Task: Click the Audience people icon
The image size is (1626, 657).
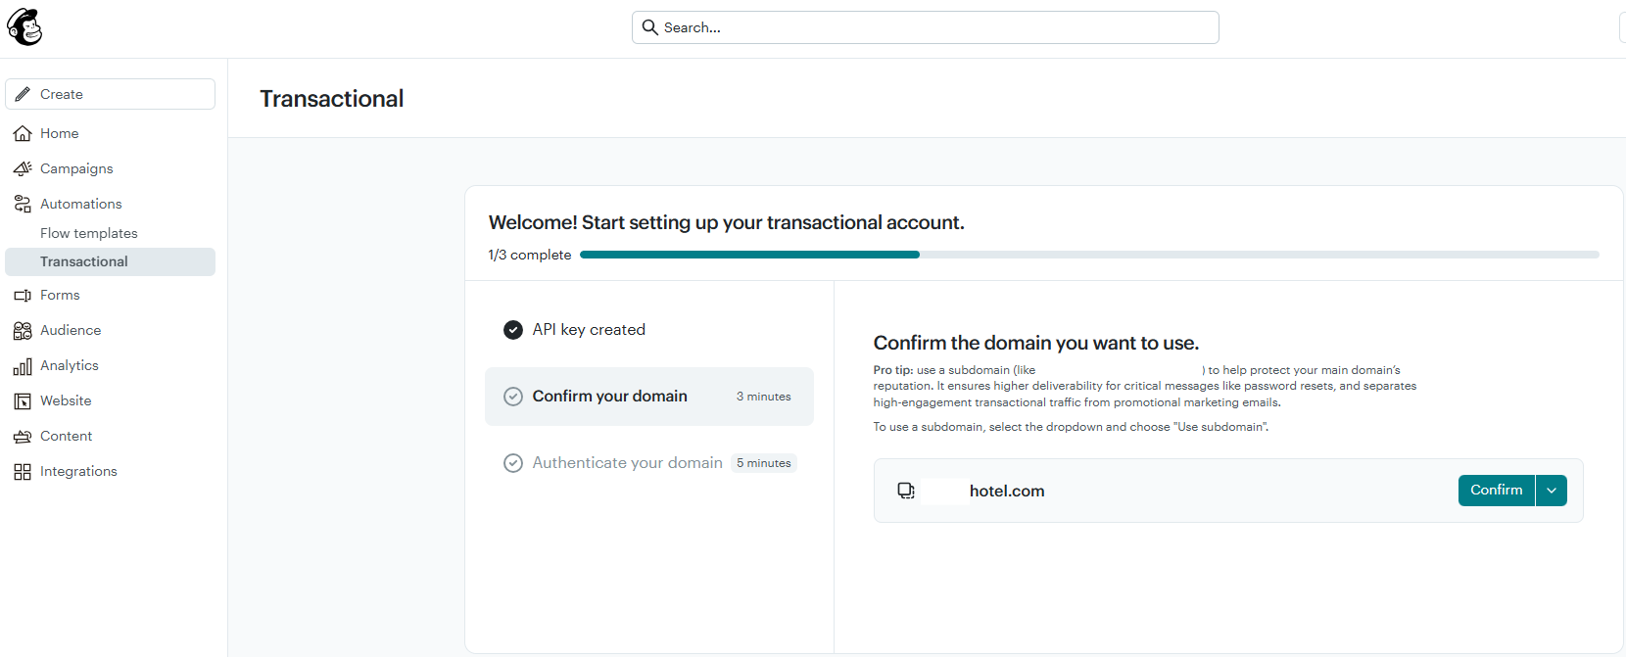Action: point(23,330)
